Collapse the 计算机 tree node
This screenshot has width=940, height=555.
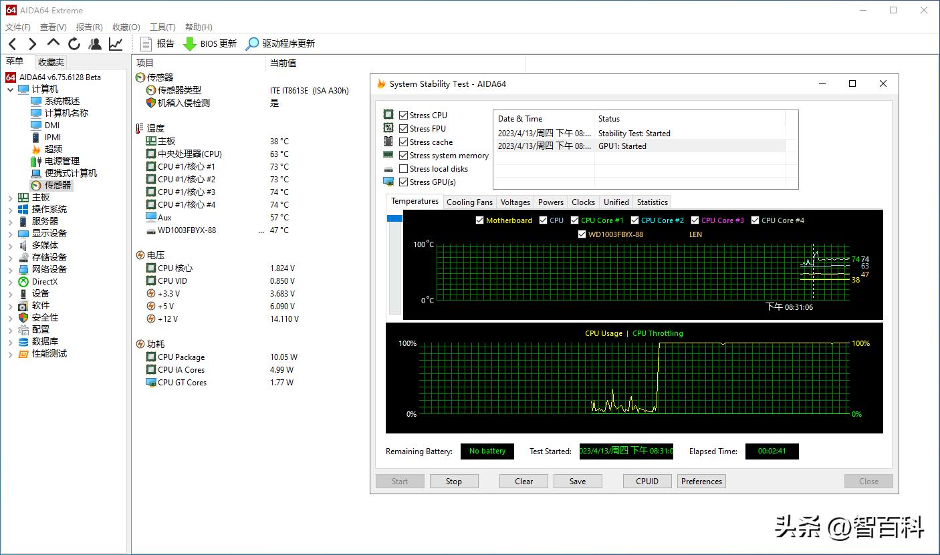(x=10, y=89)
